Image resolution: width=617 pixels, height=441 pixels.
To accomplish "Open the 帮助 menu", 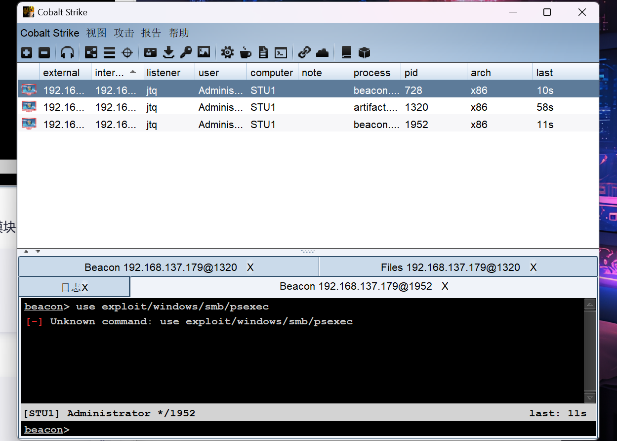I will (179, 33).
